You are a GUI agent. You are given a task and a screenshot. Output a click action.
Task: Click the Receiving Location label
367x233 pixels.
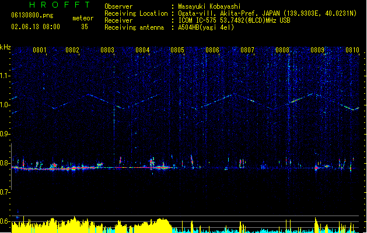click(136, 14)
